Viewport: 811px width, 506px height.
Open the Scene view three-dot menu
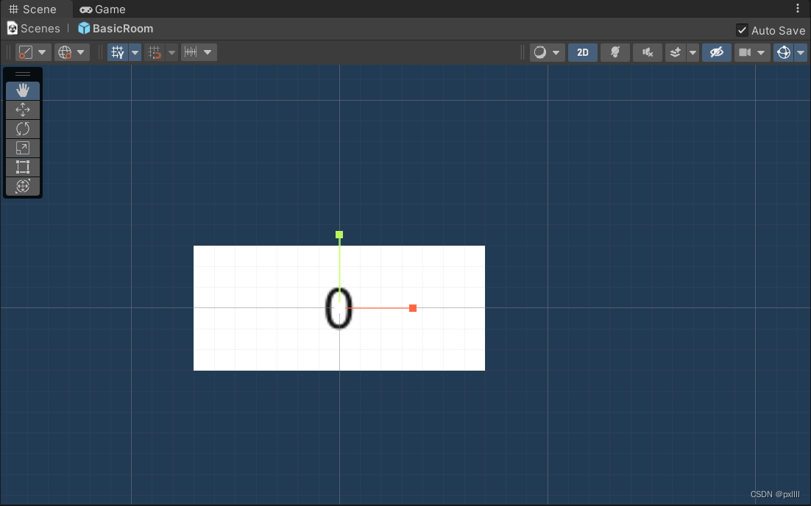pos(798,8)
